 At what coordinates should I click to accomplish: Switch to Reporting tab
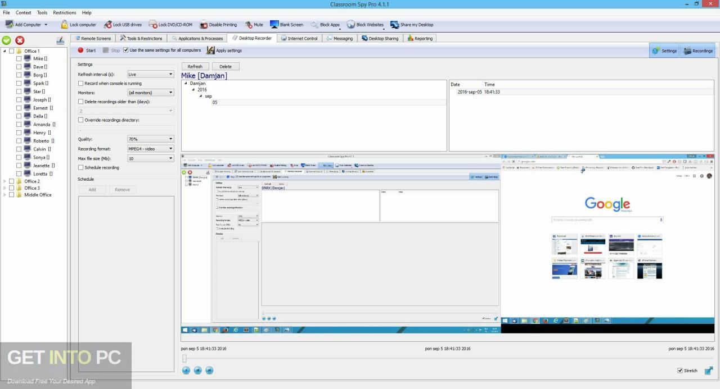pyautogui.click(x=420, y=38)
